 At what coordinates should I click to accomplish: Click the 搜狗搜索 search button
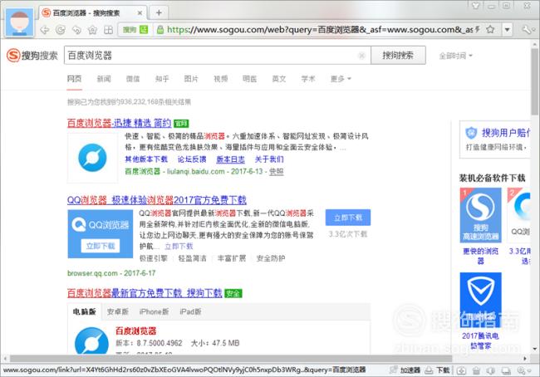pyautogui.click(x=398, y=55)
